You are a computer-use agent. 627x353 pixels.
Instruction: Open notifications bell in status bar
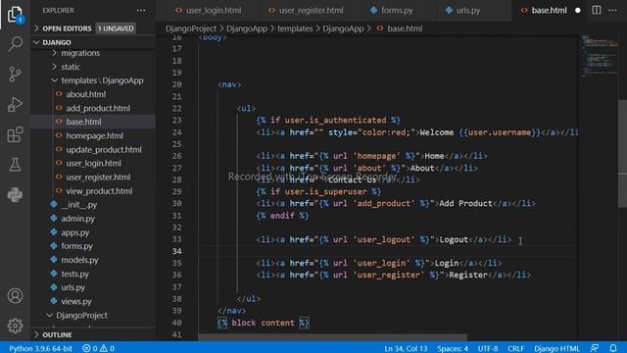tap(613, 349)
